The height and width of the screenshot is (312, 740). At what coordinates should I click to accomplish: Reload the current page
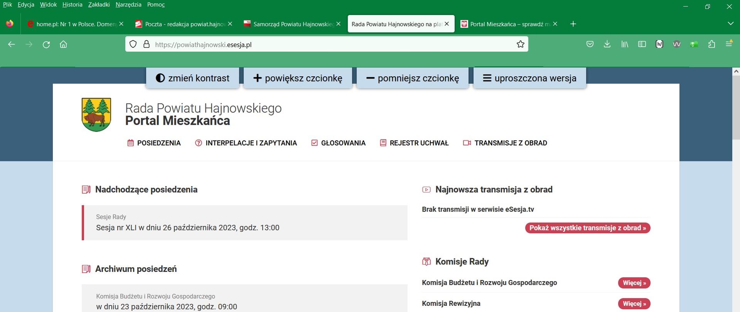(x=46, y=44)
